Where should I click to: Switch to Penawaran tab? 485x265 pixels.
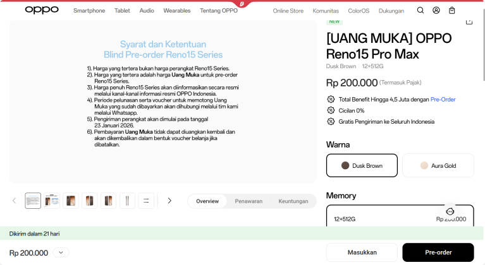249,201
